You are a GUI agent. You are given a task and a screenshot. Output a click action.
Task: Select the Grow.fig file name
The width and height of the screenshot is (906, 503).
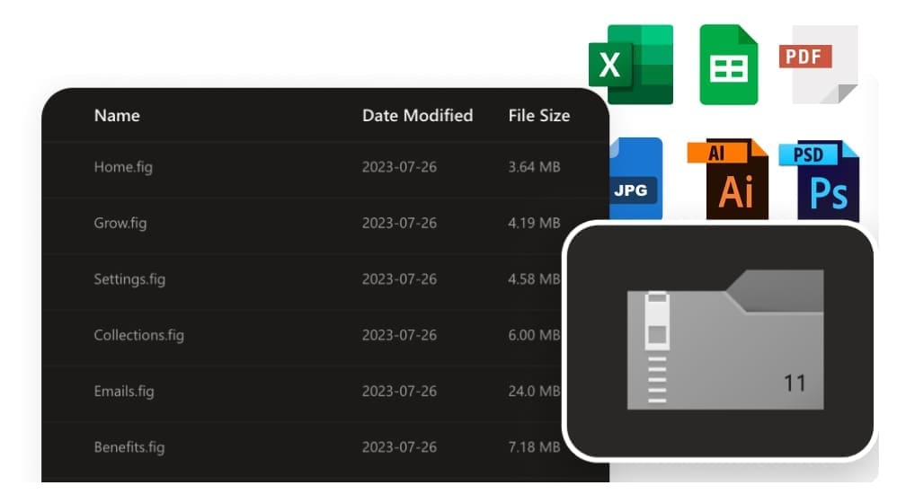tap(120, 224)
